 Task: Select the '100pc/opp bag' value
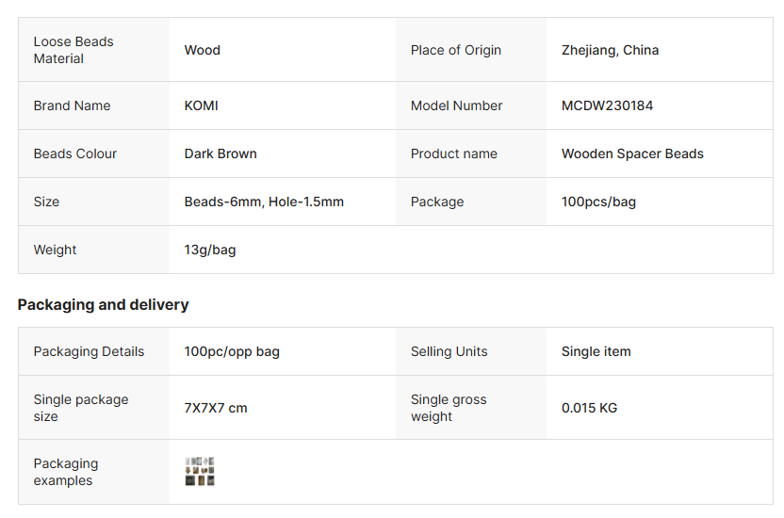[x=232, y=351]
